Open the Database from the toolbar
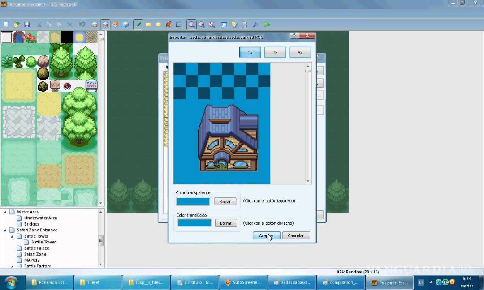This screenshot has height=290, width=484. click(x=224, y=25)
